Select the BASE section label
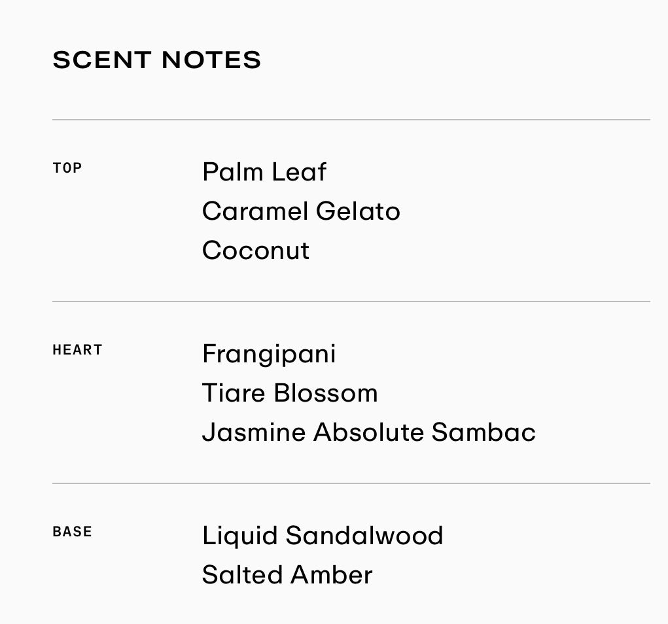668x624 pixels. pyautogui.click(x=72, y=532)
